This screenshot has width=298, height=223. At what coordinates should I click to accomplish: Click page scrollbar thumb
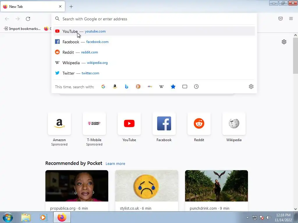[295, 56]
